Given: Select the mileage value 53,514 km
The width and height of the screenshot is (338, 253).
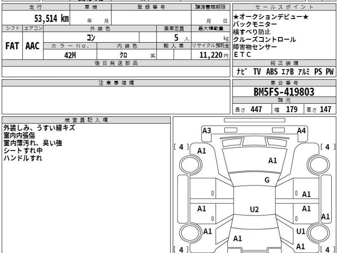Looking at the screenshot, I should tap(52, 19).
